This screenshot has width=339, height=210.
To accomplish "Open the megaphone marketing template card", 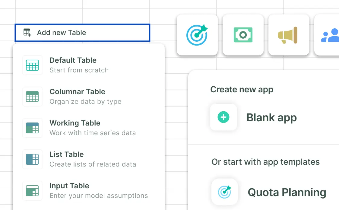I will tap(289, 35).
